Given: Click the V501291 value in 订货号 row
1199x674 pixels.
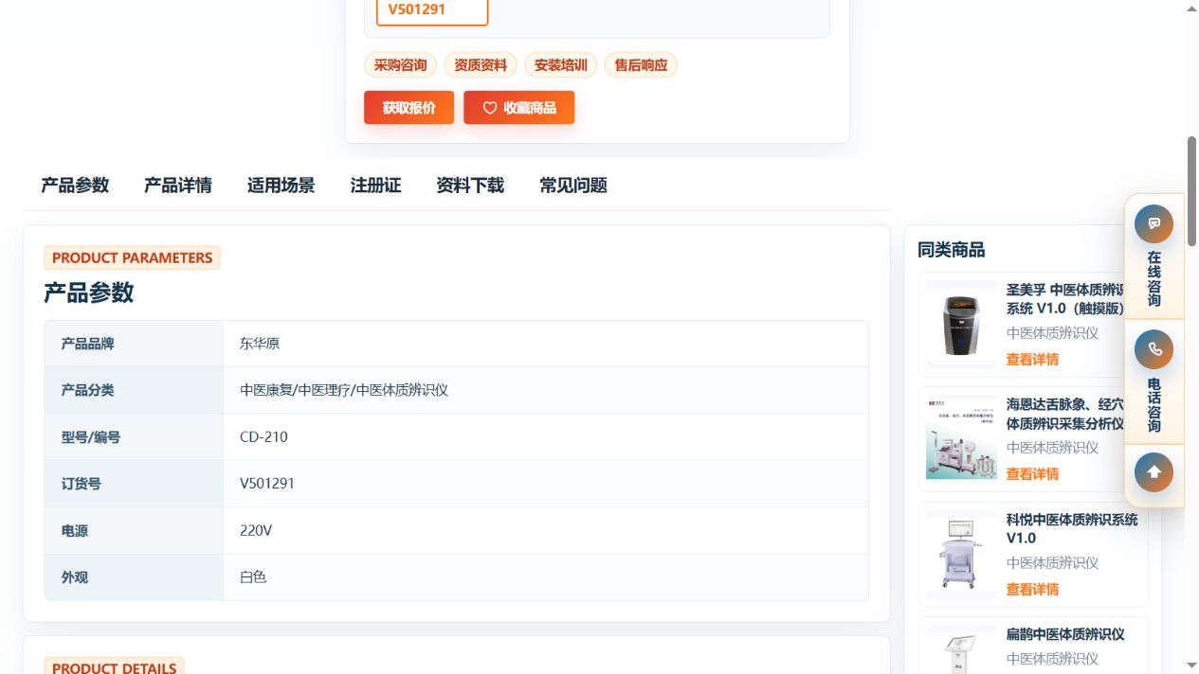Looking at the screenshot, I should (267, 484).
